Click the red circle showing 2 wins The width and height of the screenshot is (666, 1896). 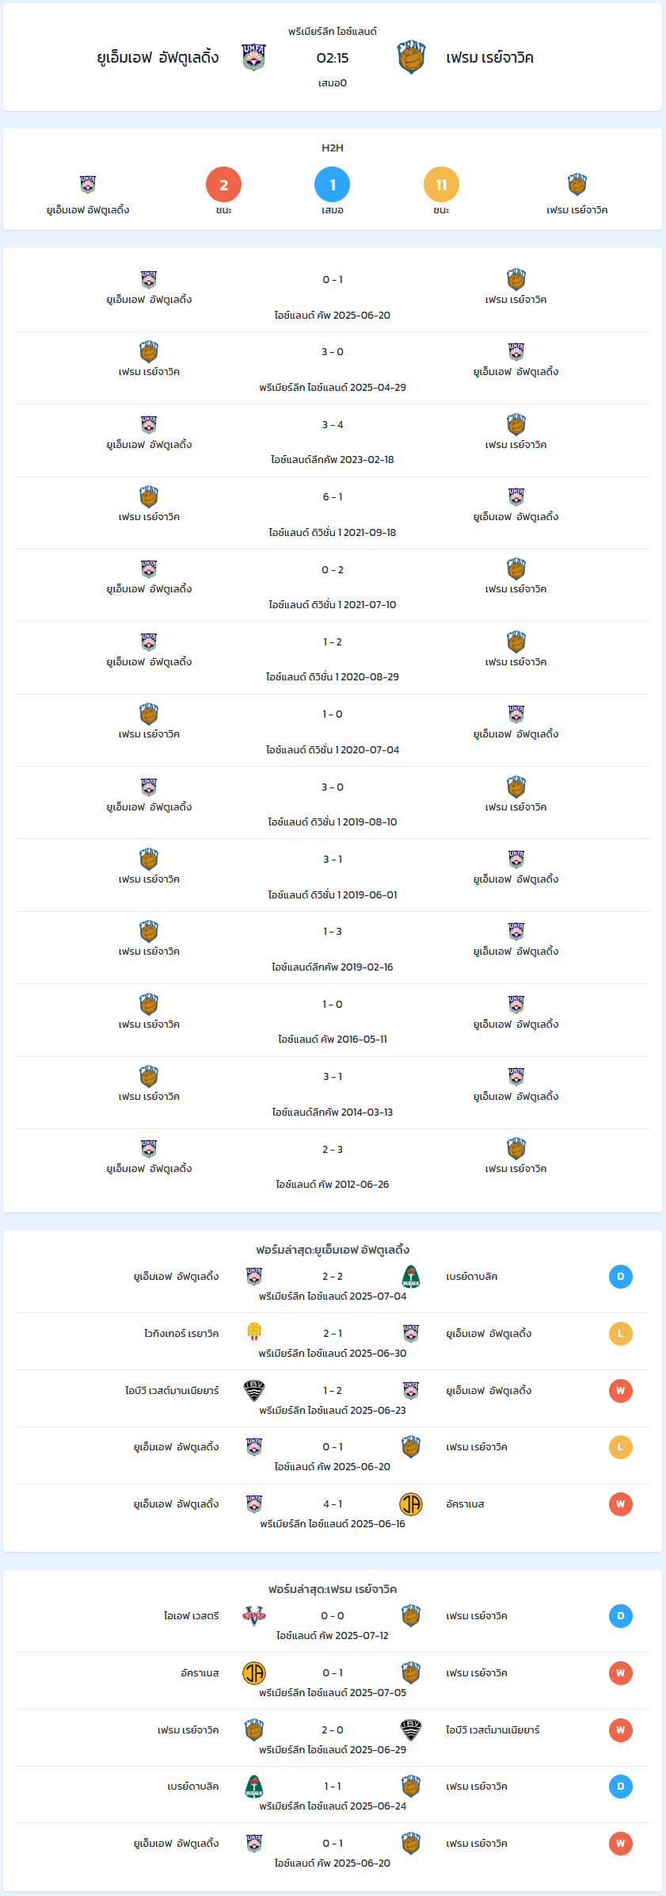(x=223, y=185)
